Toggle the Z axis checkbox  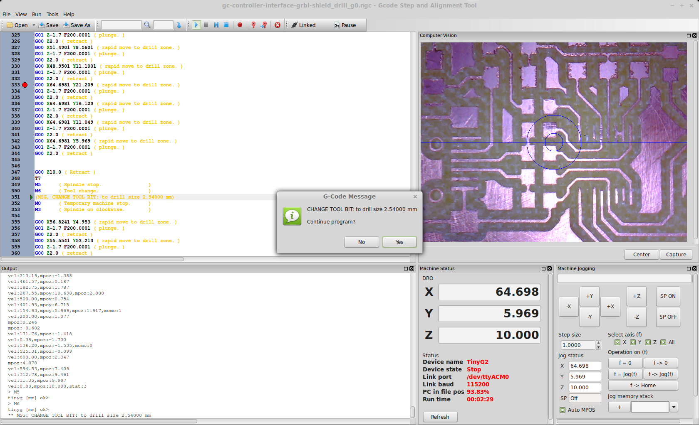coord(648,342)
